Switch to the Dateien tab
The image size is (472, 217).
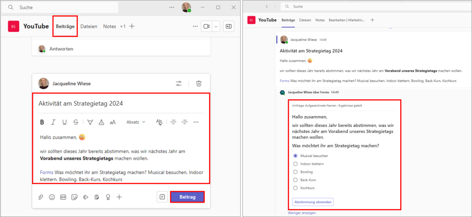point(88,26)
